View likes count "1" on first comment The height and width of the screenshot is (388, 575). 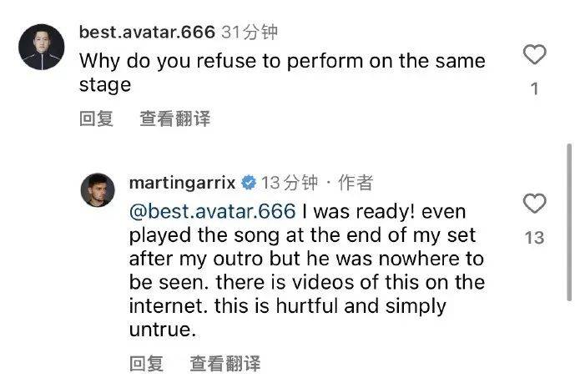[535, 88]
